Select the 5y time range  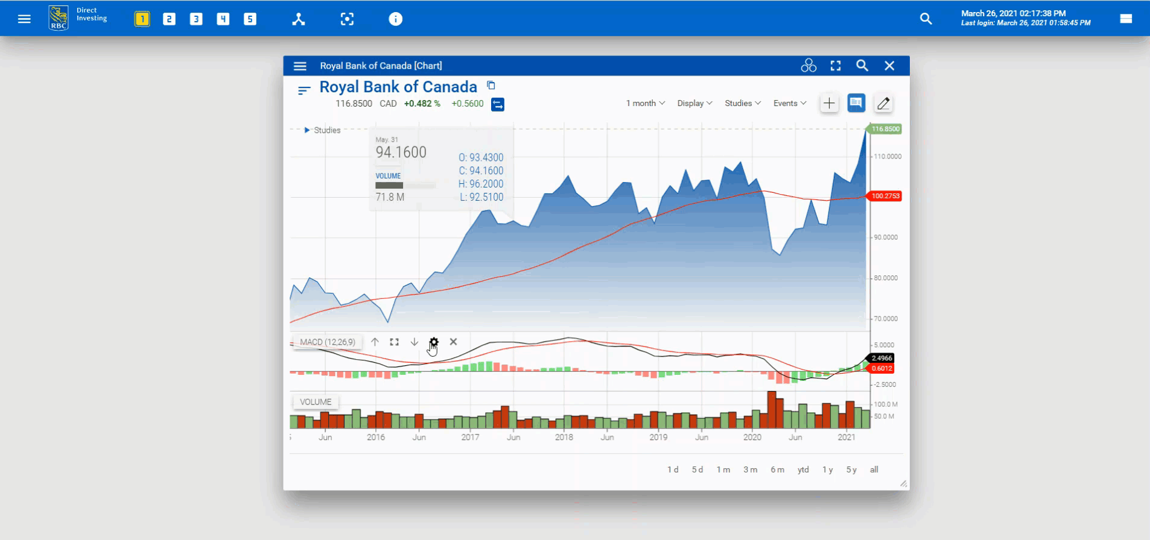click(x=851, y=469)
